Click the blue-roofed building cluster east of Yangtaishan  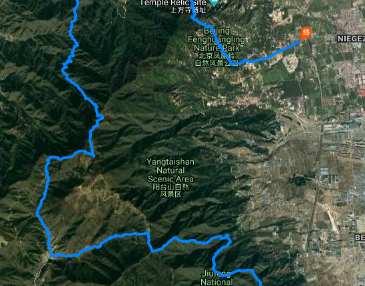coord(324,172)
